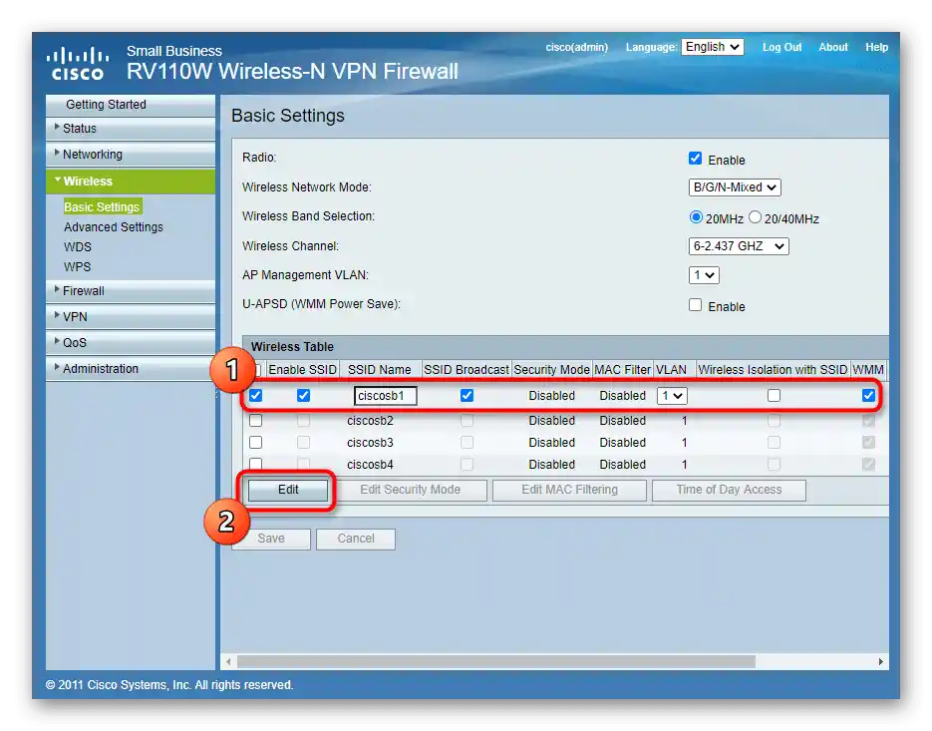This screenshot has width=932, height=731.
Task: Click the ciscosb4 SSID name
Action: coord(370,465)
